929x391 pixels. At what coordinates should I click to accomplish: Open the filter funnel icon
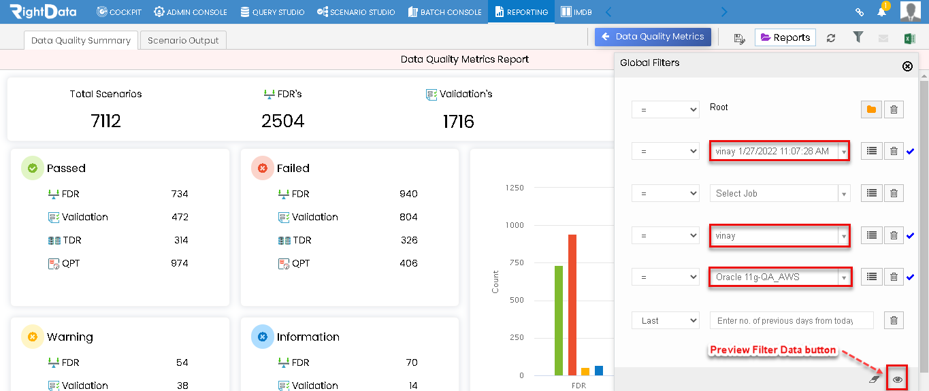click(x=858, y=37)
